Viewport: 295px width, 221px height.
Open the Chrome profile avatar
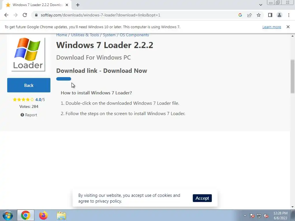[x=279, y=15]
